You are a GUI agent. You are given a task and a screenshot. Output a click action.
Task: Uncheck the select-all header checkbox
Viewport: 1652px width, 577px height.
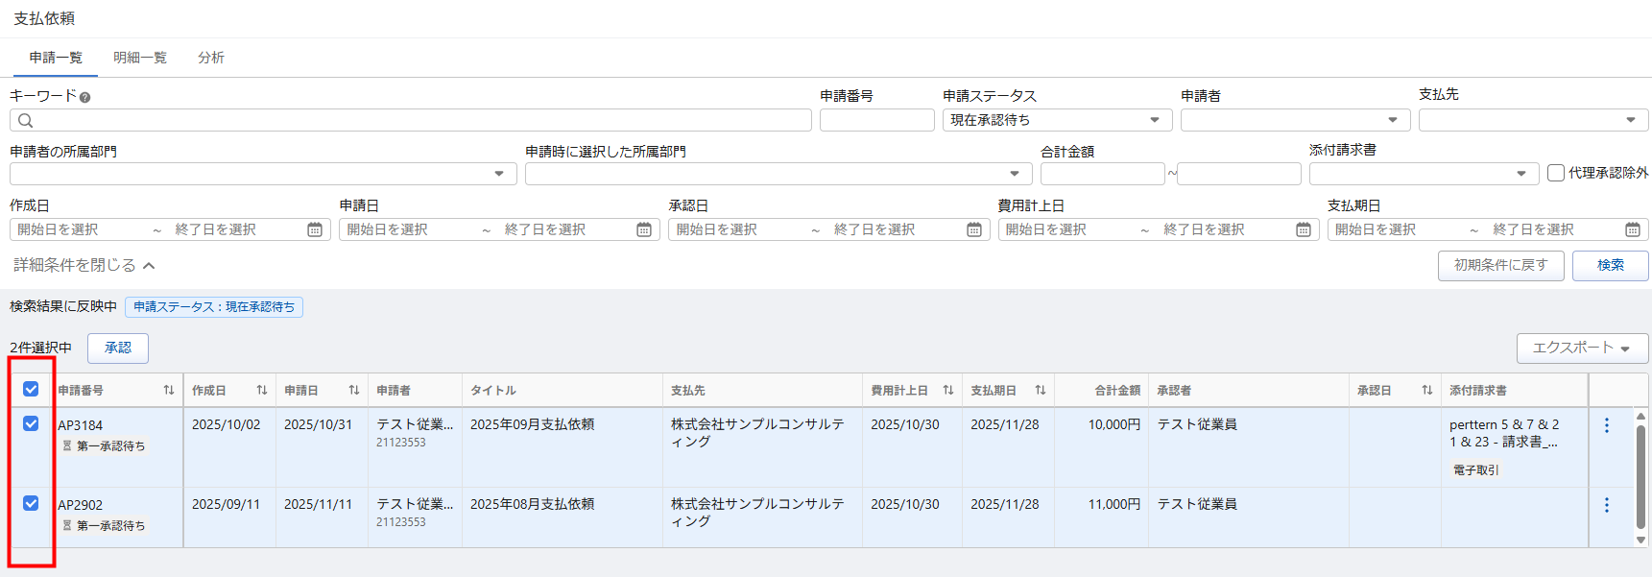[31, 389]
